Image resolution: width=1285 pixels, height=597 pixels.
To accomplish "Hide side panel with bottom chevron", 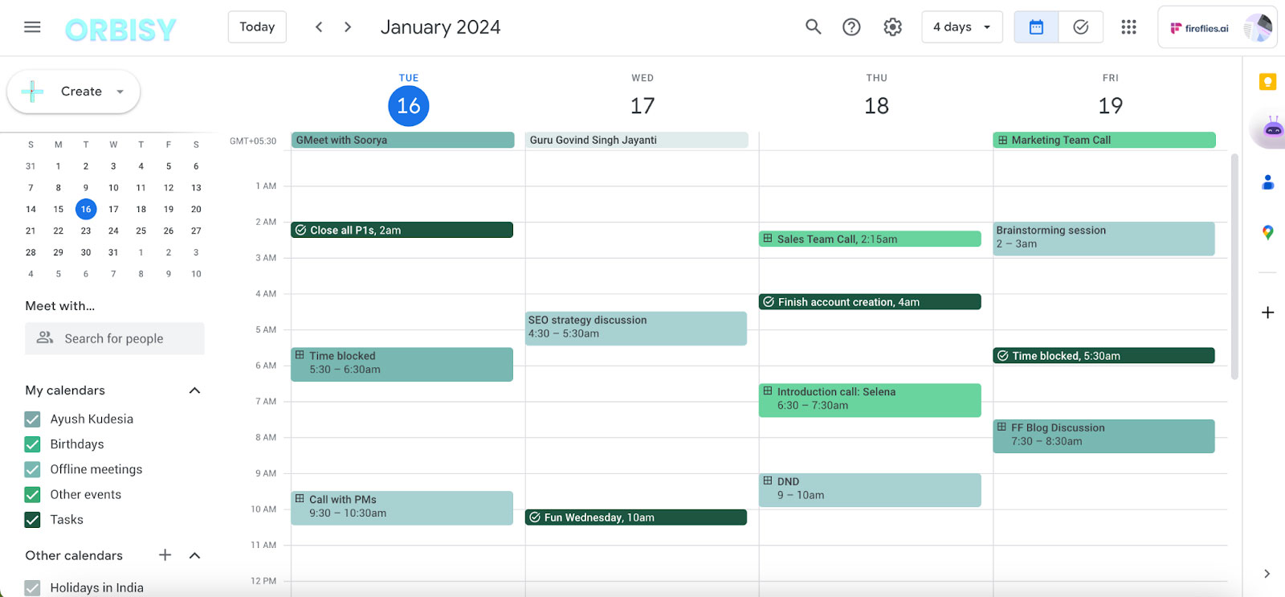I will [x=1267, y=574].
